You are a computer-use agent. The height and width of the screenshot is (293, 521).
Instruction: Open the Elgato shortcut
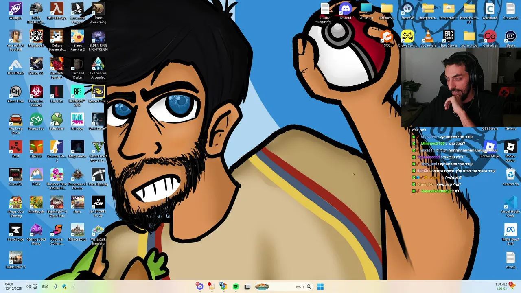tap(510, 39)
